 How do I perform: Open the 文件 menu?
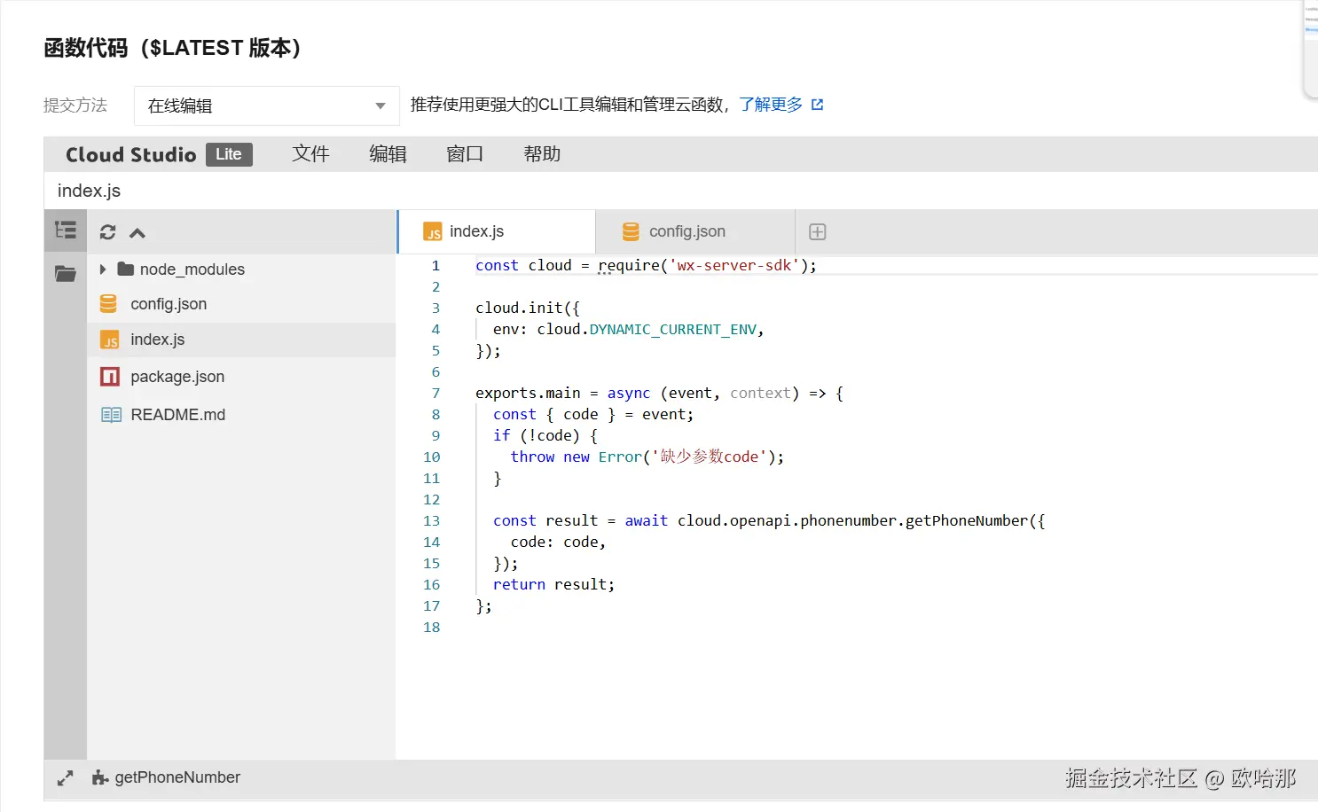pos(310,154)
